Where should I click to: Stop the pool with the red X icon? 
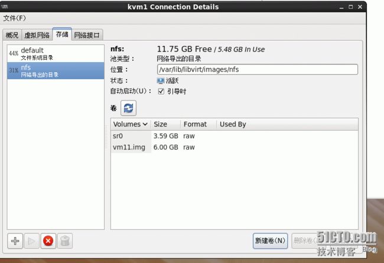coord(48,241)
